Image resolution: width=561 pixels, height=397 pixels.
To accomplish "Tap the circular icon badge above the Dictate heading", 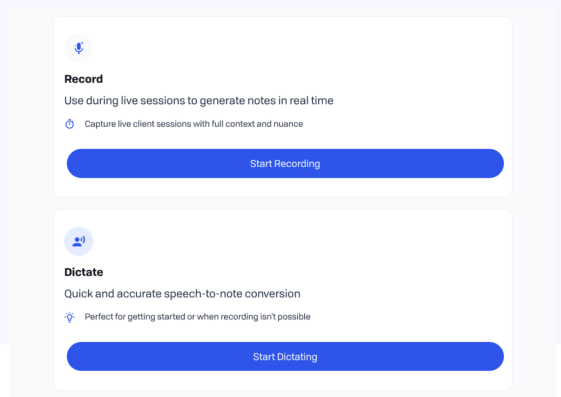I will pos(79,241).
